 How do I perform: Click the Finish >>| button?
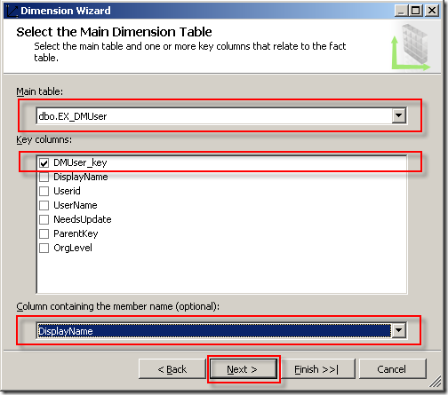point(316,369)
